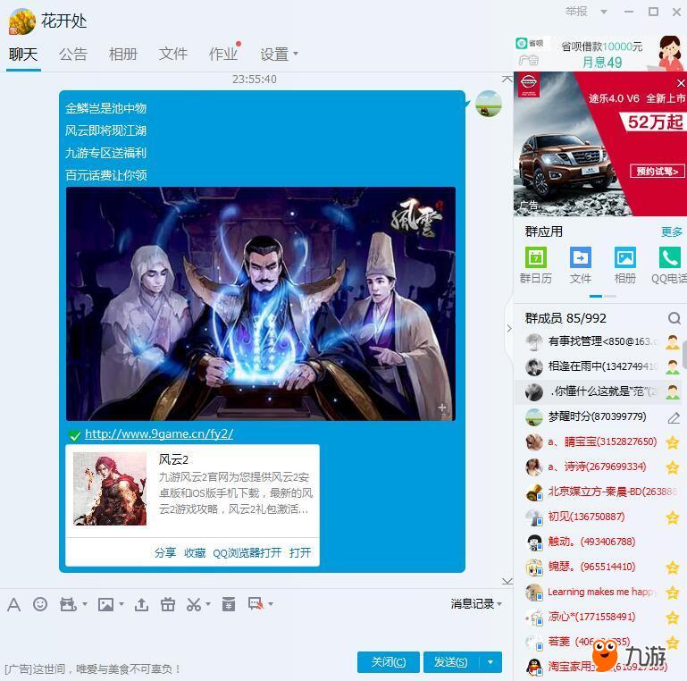
Task: Click the star badge beside a、晴宝宝
Action: 672,442
